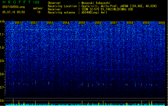The width and height of the screenshot is (168, 106).
Task: Select the filename 0507160550.png
Action: [x=14, y=7]
